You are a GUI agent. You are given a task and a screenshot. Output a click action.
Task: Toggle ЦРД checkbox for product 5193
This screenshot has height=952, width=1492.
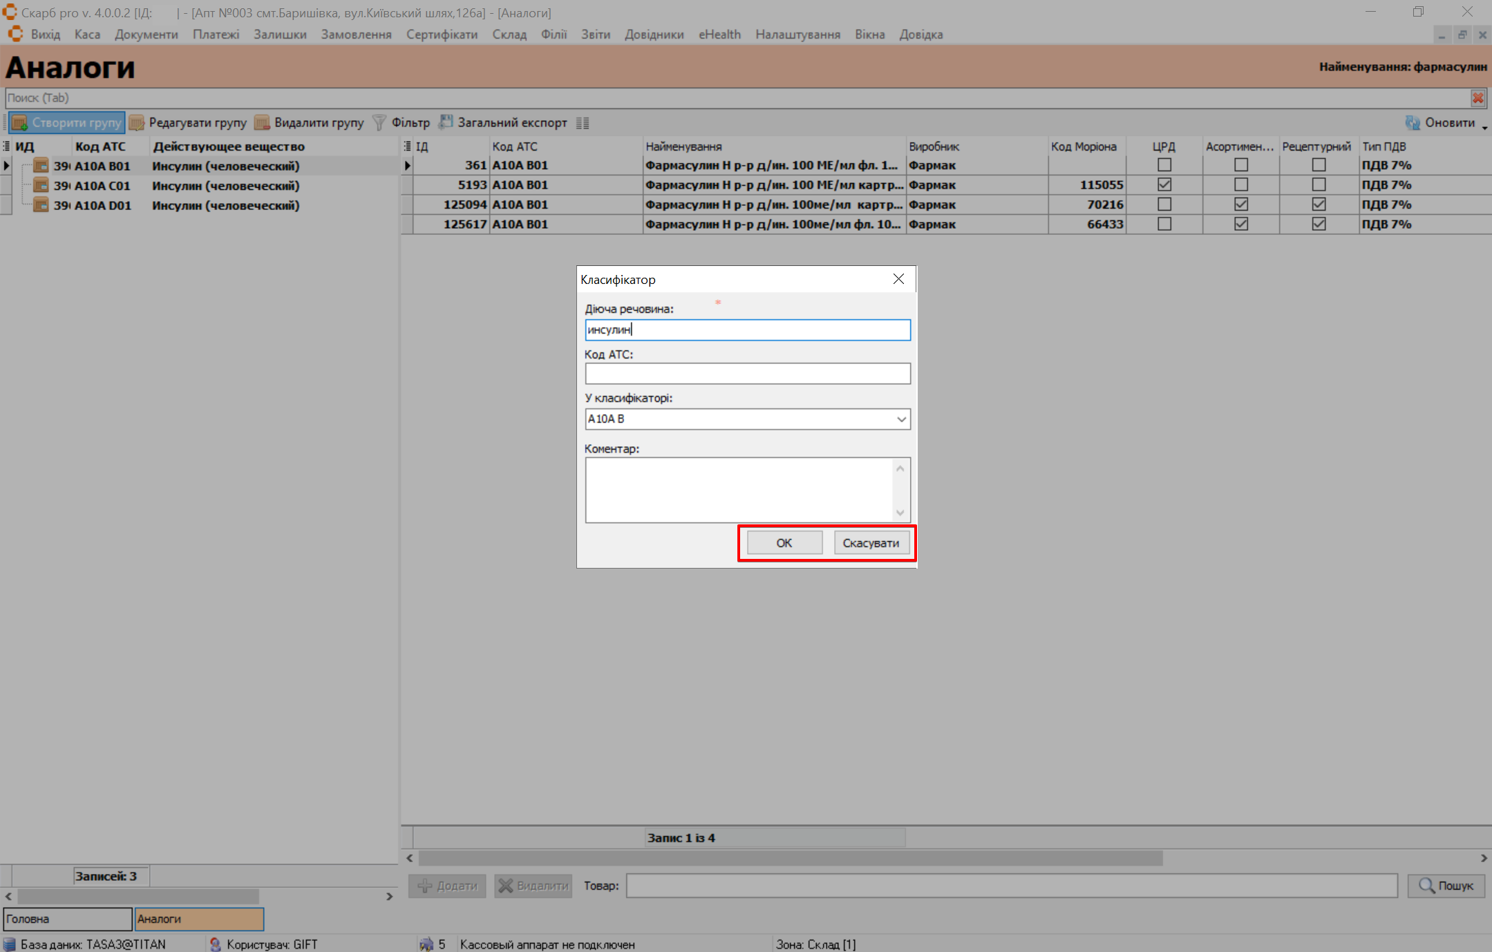tap(1164, 184)
